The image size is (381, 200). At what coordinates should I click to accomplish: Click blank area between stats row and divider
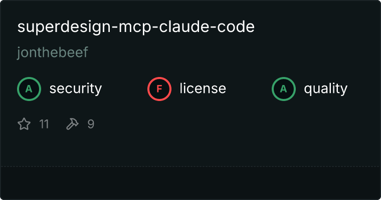190,149
